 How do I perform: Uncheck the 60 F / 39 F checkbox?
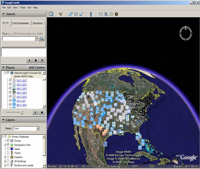click(x=10, y=104)
